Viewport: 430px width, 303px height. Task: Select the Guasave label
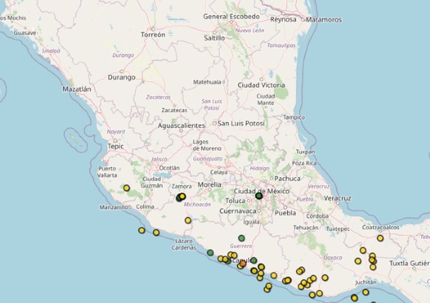coord(25,33)
